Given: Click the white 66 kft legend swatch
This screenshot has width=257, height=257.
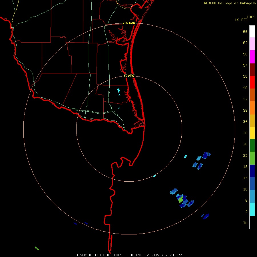Looking at the screenshot, I should [x=252, y=31].
